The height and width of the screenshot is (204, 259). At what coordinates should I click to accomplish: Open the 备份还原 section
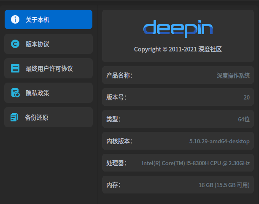(49, 117)
